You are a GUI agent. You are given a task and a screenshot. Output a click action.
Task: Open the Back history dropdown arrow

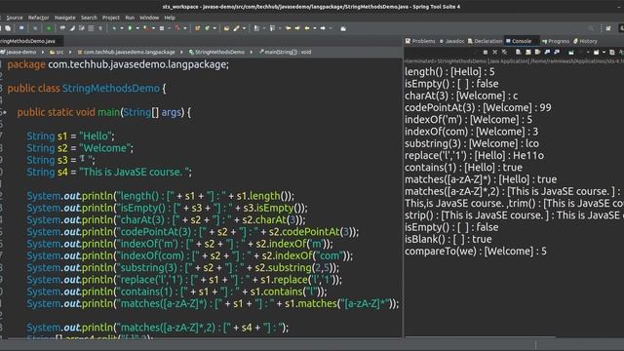click(x=315, y=28)
